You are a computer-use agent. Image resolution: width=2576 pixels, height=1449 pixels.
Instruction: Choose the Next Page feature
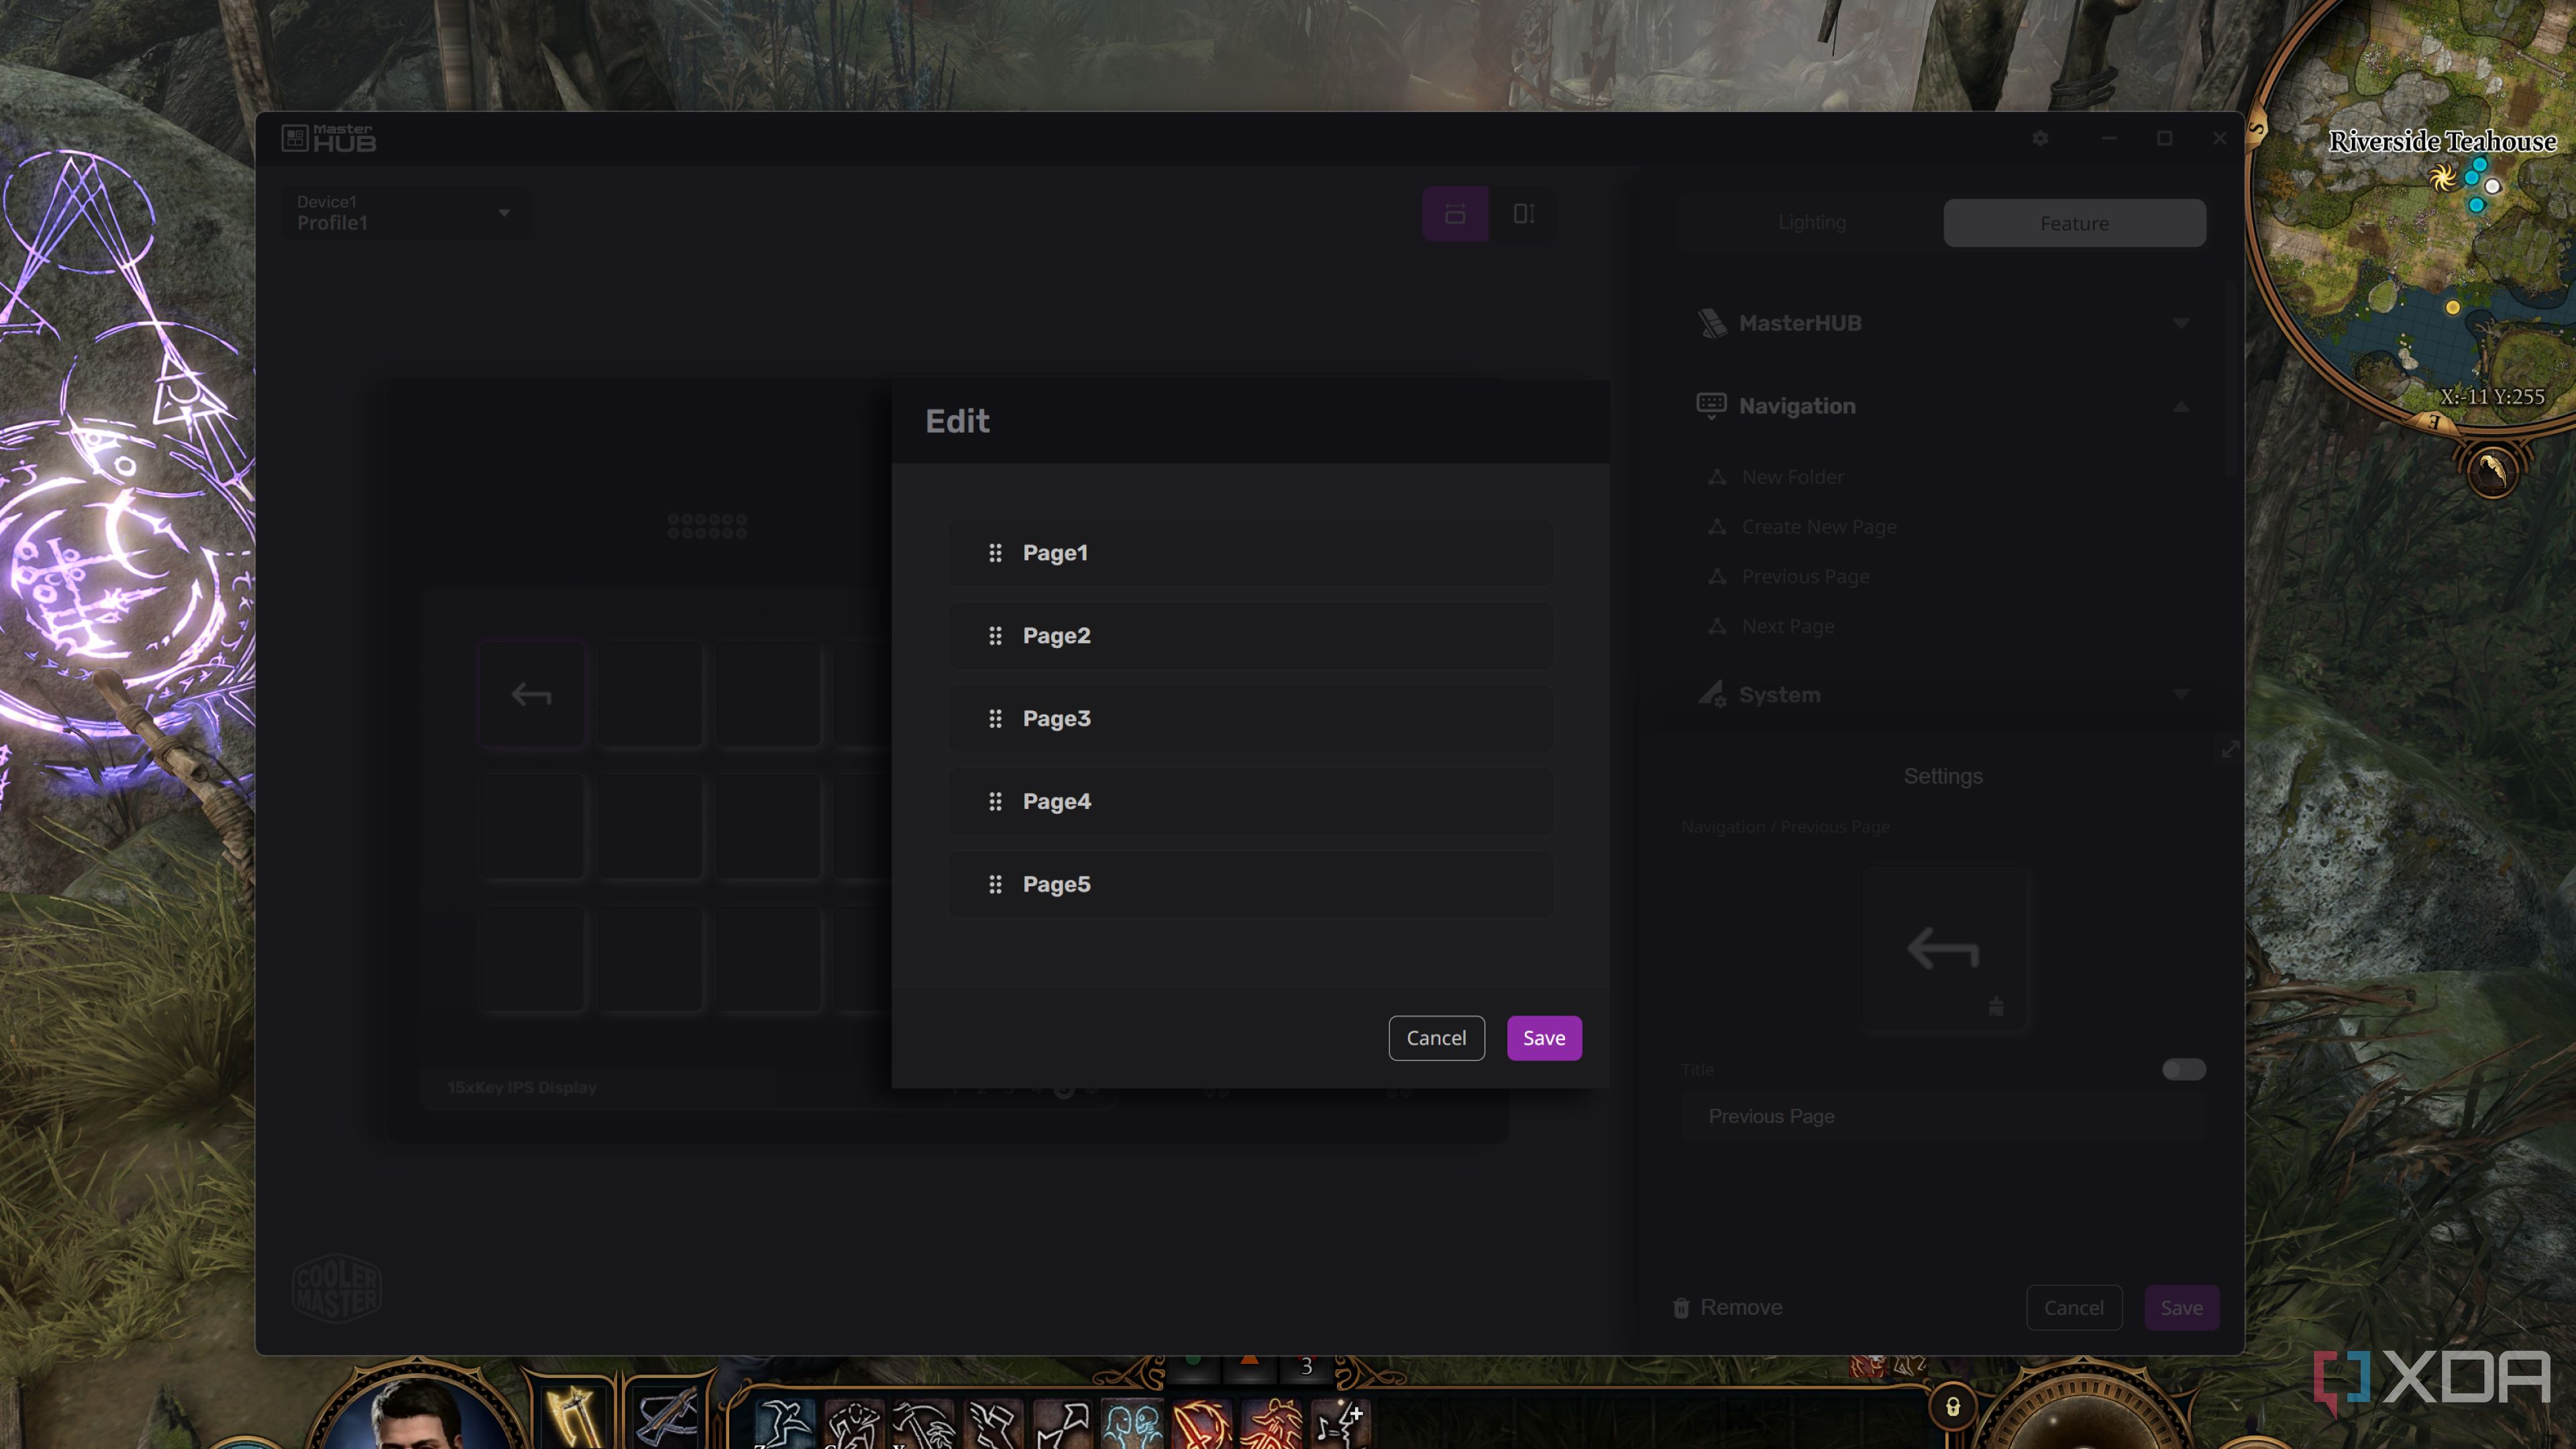point(1787,626)
